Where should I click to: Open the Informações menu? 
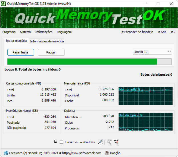pyautogui.click(x=44, y=32)
